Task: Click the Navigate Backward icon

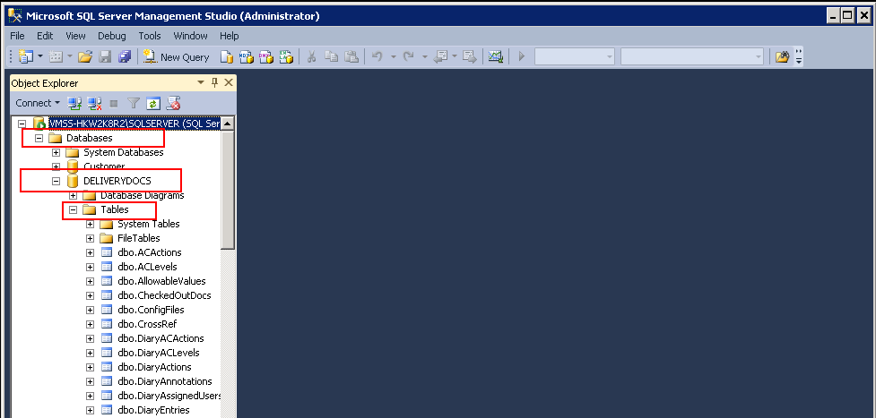Action: coord(441,56)
